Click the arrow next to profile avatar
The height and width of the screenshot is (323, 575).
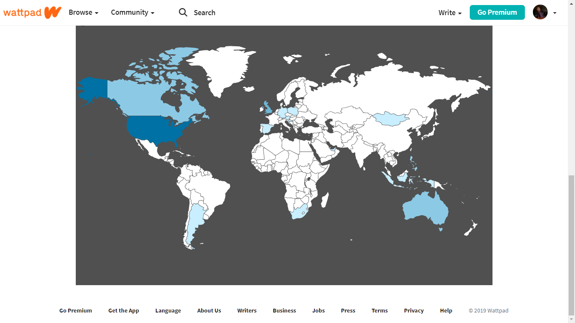point(554,13)
